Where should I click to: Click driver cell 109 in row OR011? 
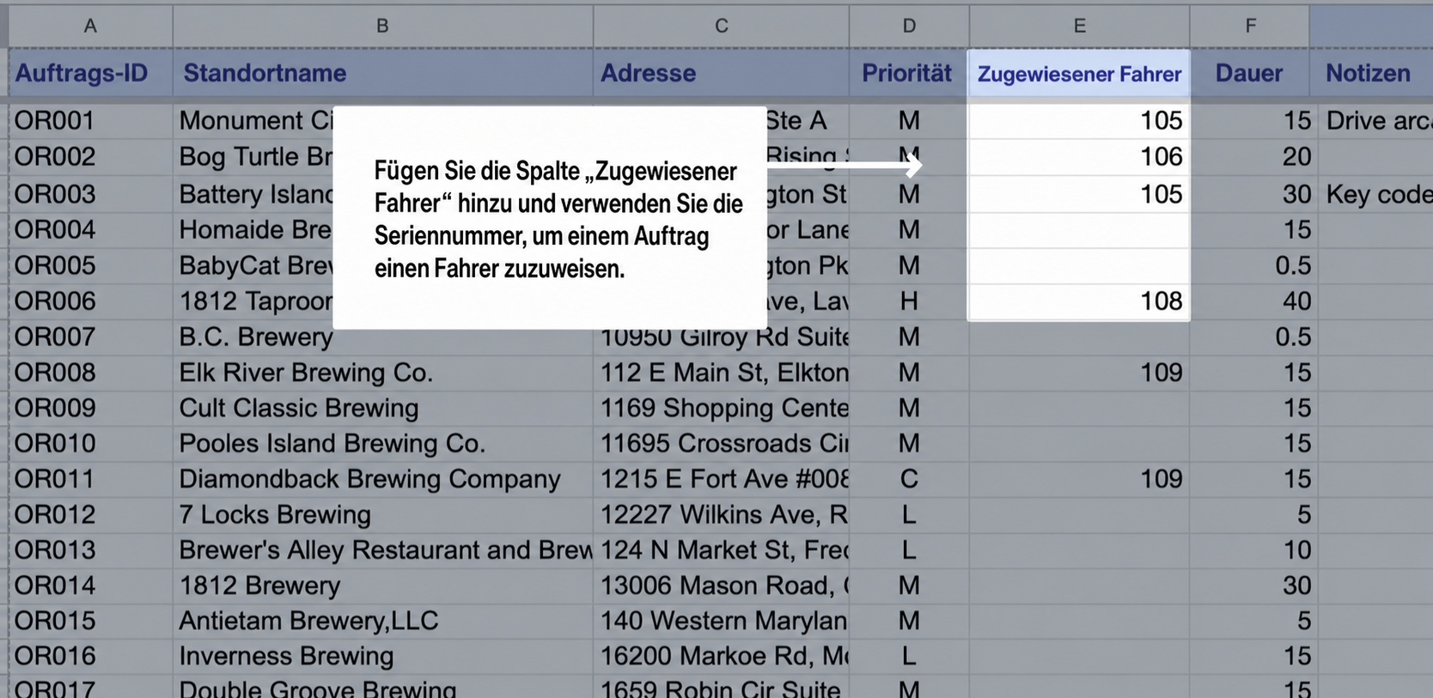1079,479
